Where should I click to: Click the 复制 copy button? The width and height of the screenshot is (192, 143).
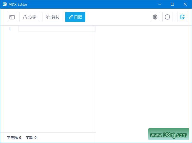pos(53,17)
